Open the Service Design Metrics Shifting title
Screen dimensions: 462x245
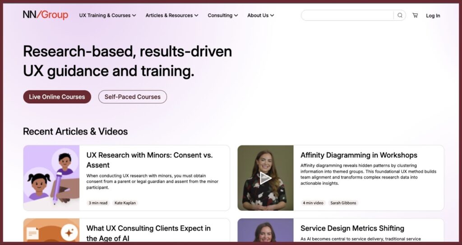(x=352, y=228)
